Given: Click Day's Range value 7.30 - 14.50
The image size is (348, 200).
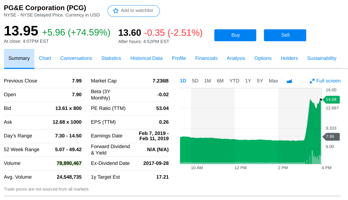Looking at the screenshot, I should (68, 136).
